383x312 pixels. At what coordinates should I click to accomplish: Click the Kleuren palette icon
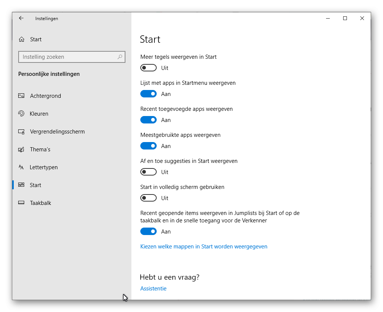[x=21, y=113]
